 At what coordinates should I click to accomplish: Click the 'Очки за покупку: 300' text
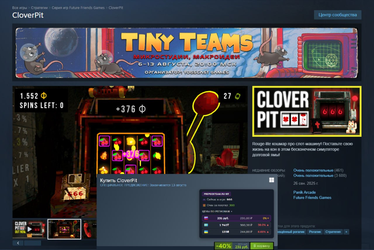[x=221, y=205]
